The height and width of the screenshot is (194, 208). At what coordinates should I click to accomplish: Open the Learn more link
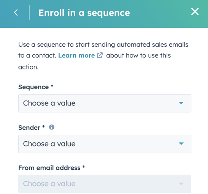tap(76, 55)
